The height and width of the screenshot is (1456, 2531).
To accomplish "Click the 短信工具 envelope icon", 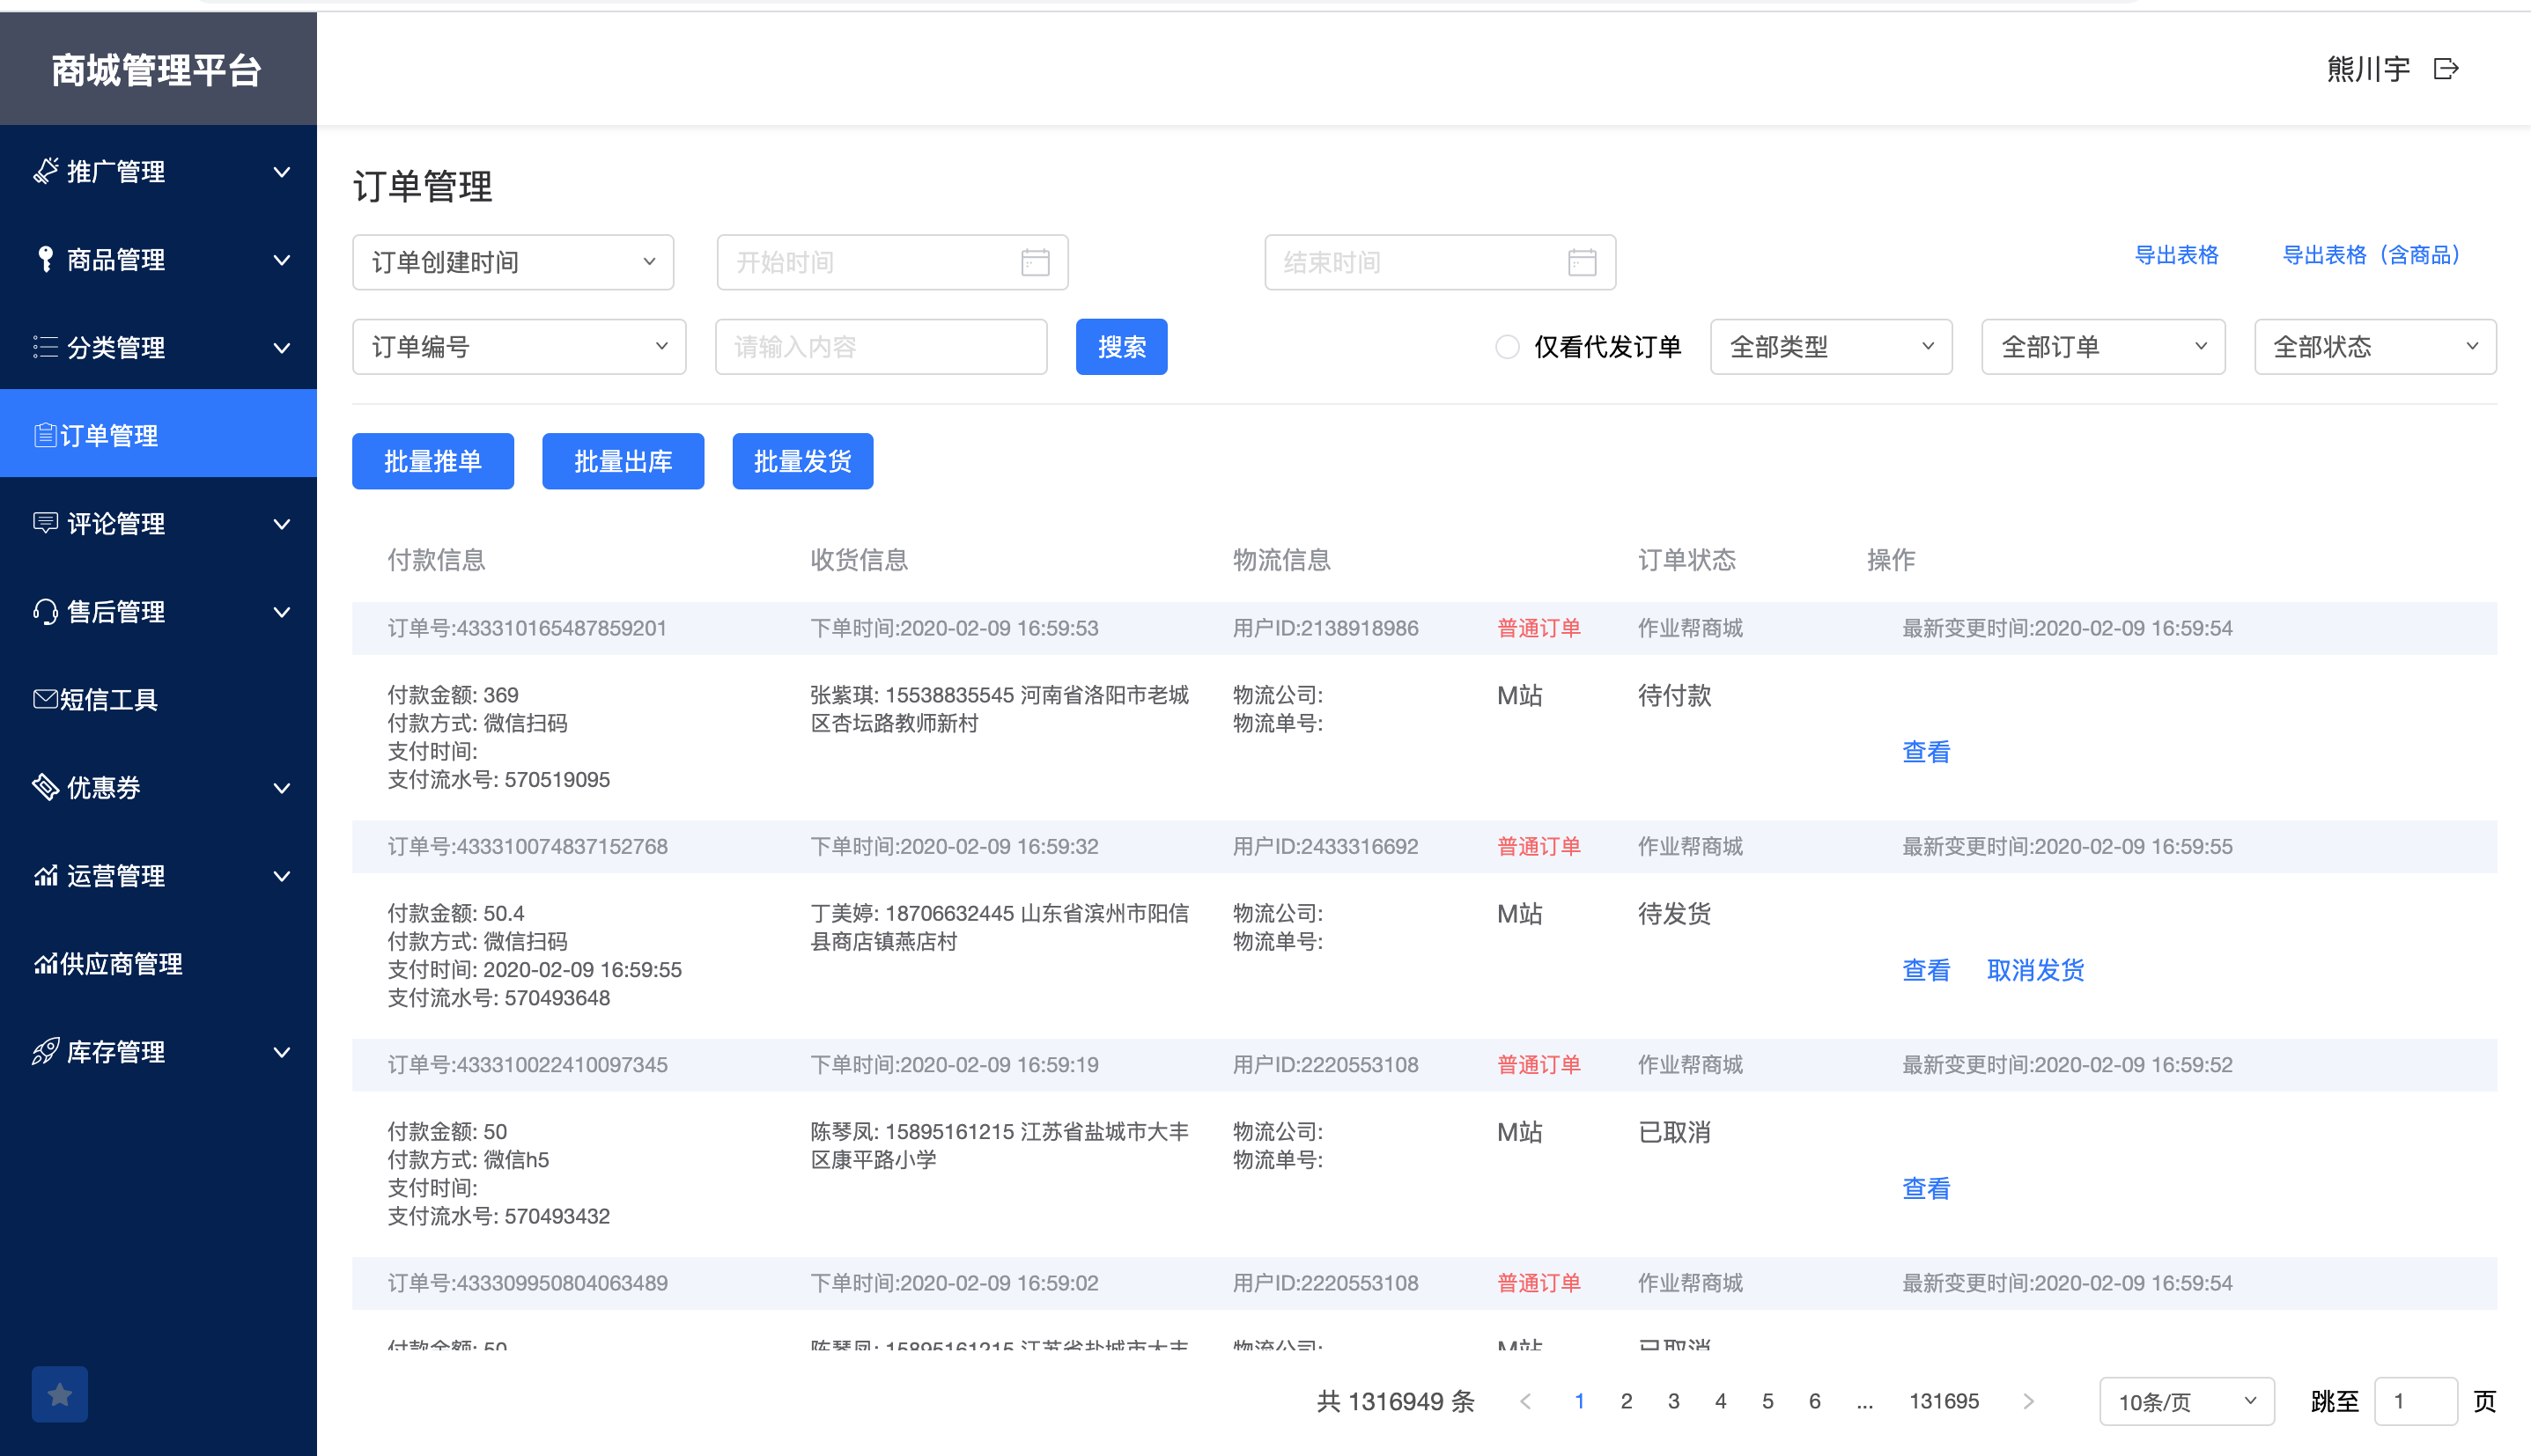I will pos(45,699).
